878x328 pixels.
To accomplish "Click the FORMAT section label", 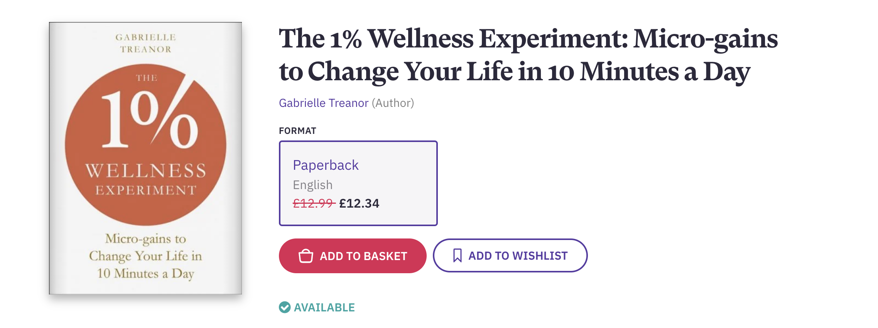I will 297,130.
